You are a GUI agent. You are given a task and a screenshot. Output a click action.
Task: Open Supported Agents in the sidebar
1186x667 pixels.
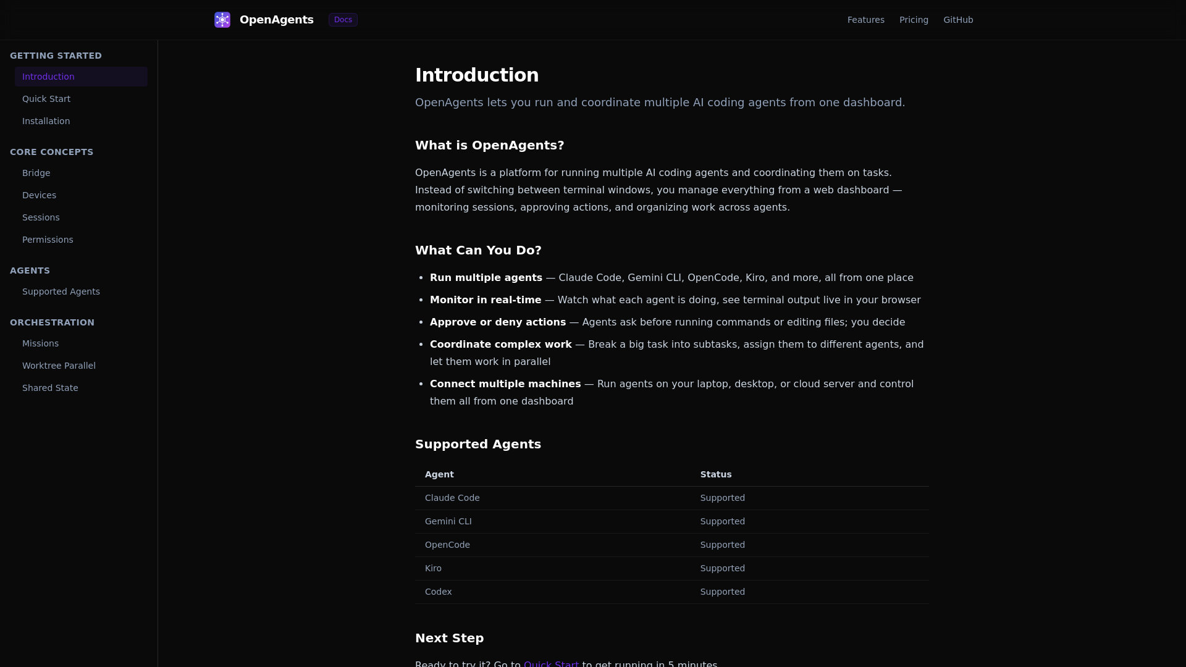(81, 292)
